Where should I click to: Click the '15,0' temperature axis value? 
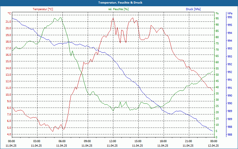(8, 61)
